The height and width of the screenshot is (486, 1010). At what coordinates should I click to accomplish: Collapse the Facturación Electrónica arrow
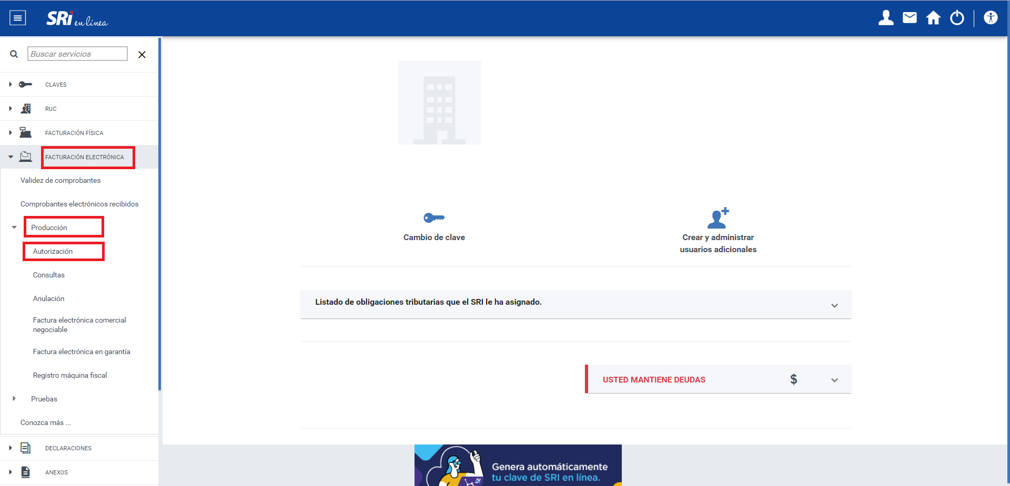click(11, 157)
